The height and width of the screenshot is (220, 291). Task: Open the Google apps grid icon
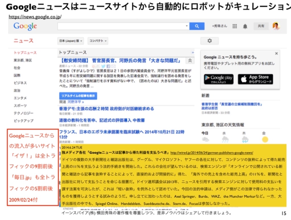coord(234,26)
